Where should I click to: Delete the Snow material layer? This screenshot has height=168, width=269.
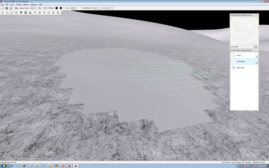coord(256,56)
